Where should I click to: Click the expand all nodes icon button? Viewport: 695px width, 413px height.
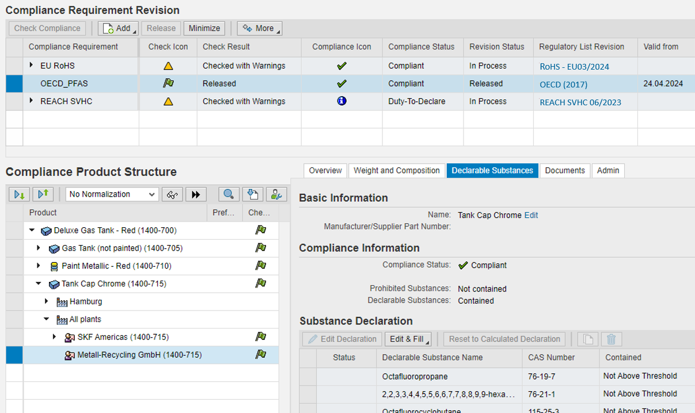pos(19,194)
